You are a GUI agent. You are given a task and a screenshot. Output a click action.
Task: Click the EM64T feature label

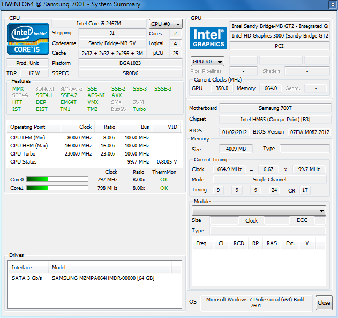(69, 102)
